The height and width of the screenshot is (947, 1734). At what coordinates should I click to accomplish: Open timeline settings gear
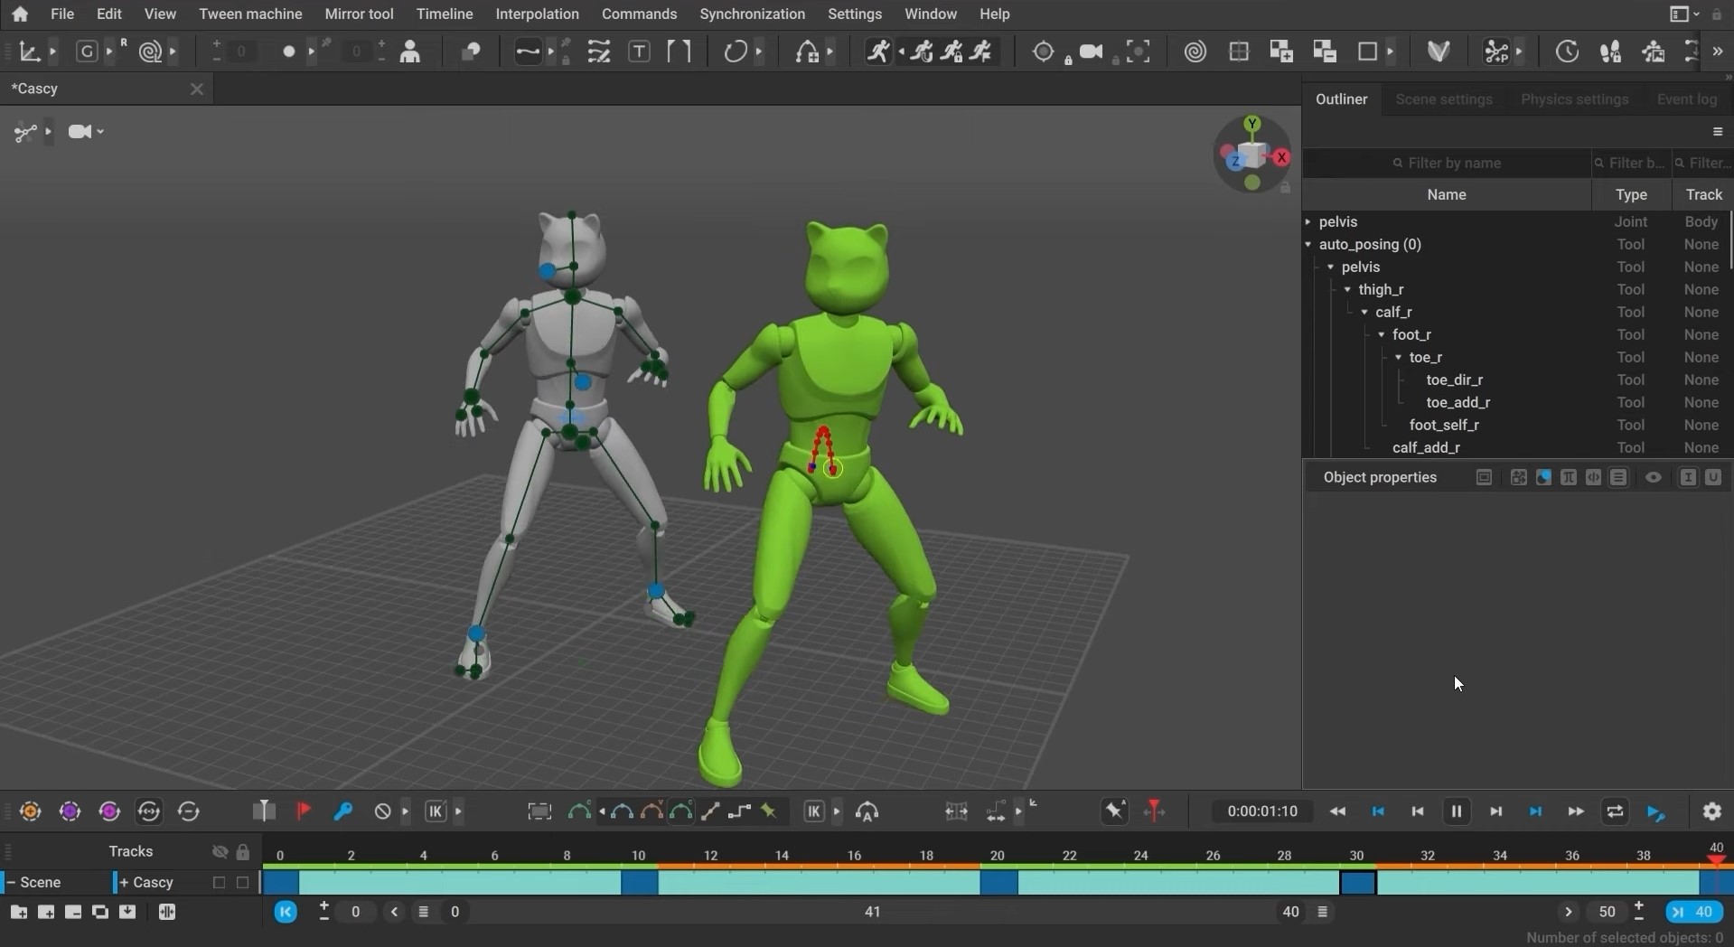coord(1712,811)
